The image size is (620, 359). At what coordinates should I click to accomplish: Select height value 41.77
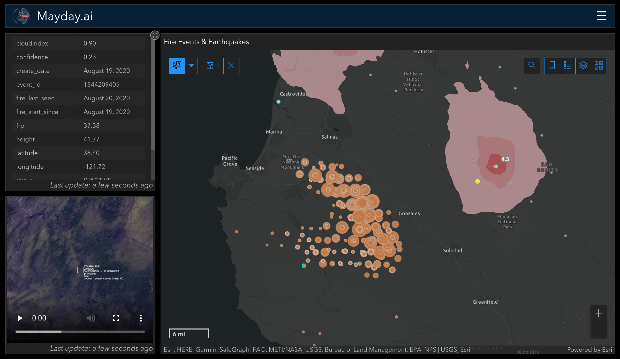click(x=91, y=139)
